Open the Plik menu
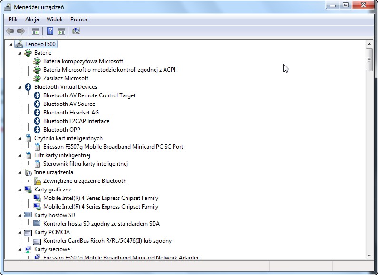The image size is (378, 275). (13, 19)
